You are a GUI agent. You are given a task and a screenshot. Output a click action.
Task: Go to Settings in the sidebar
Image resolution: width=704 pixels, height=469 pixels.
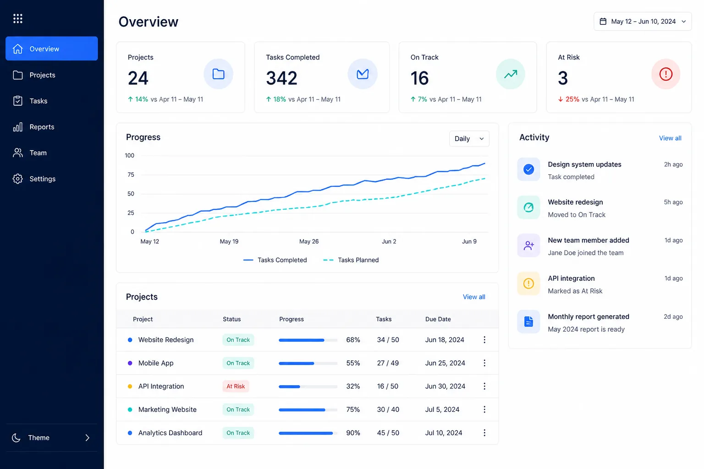(52, 179)
